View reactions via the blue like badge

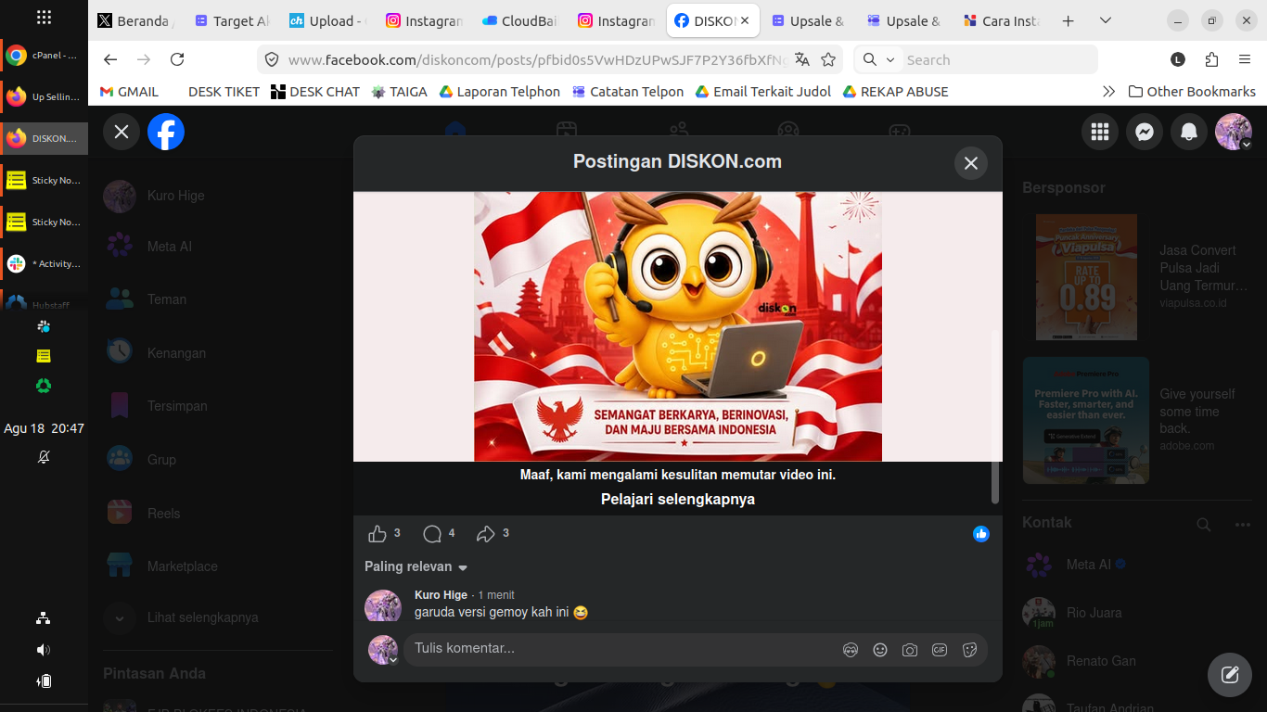tap(981, 534)
